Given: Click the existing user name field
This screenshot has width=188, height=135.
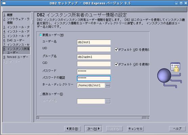Looking at the screenshot, I should coord(91,101).
